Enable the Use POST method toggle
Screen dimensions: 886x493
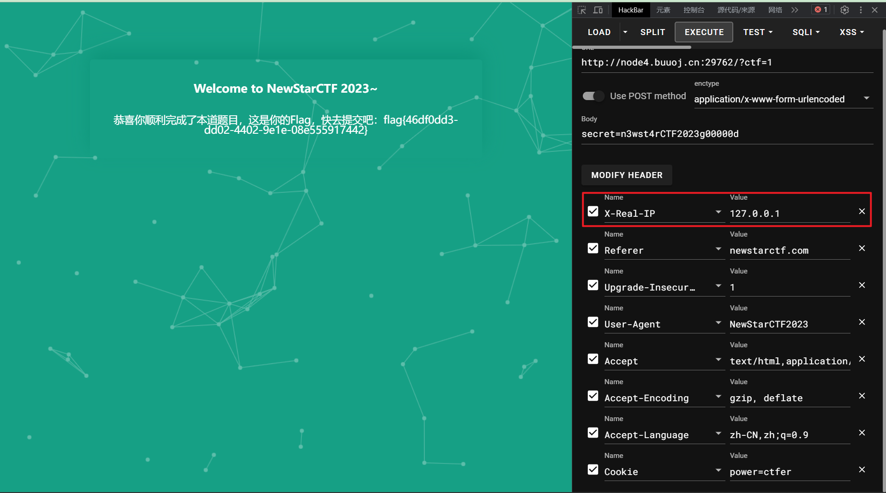593,96
